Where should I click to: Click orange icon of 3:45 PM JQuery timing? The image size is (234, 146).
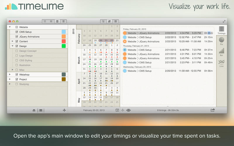125,58
